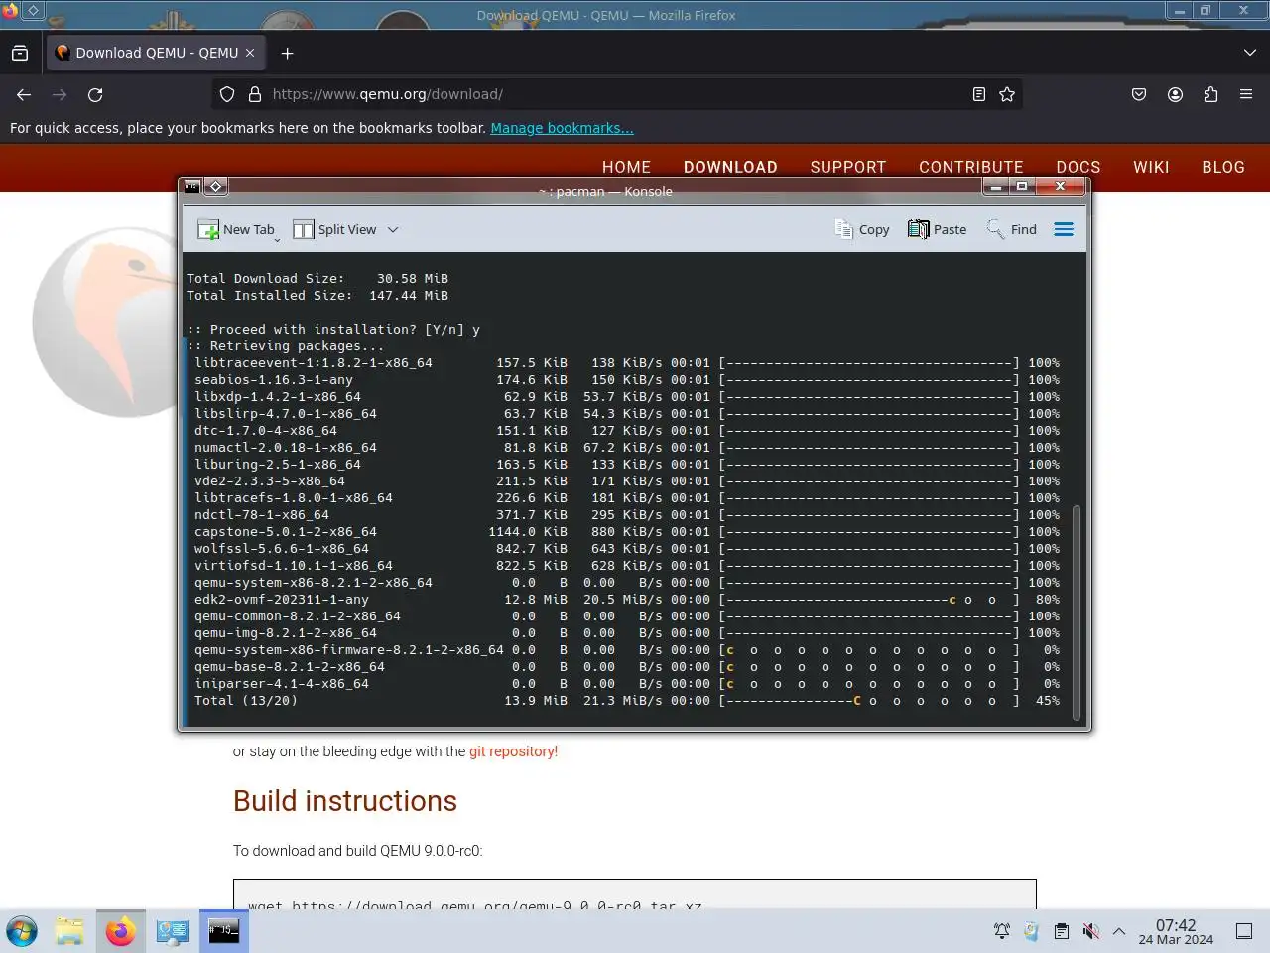Click the Firefox forward arrow
1270x953 pixels.
pyautogui.click(x=60, y=94)
